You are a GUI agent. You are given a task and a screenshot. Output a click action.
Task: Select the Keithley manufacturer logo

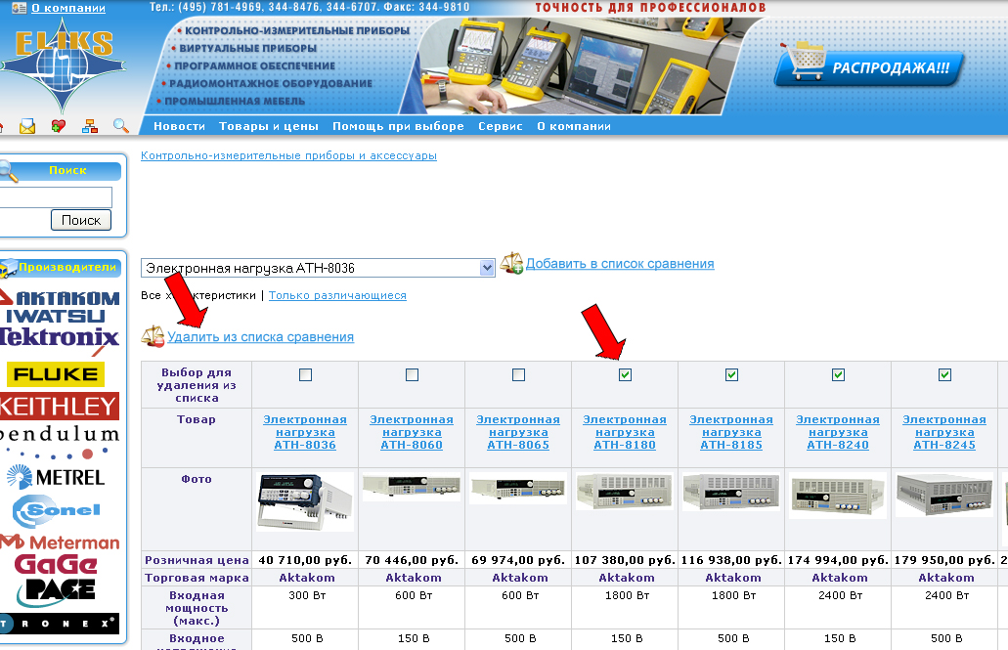point(60,407)
